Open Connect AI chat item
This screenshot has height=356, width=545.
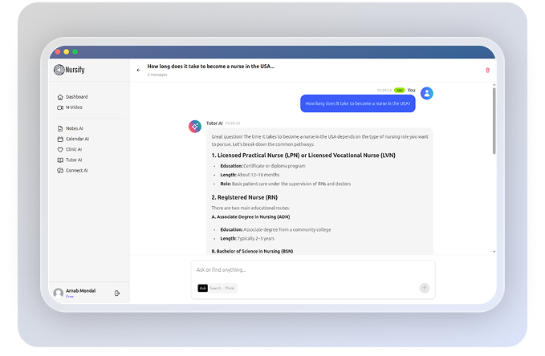pyautogui.click(x=76, y=170)
